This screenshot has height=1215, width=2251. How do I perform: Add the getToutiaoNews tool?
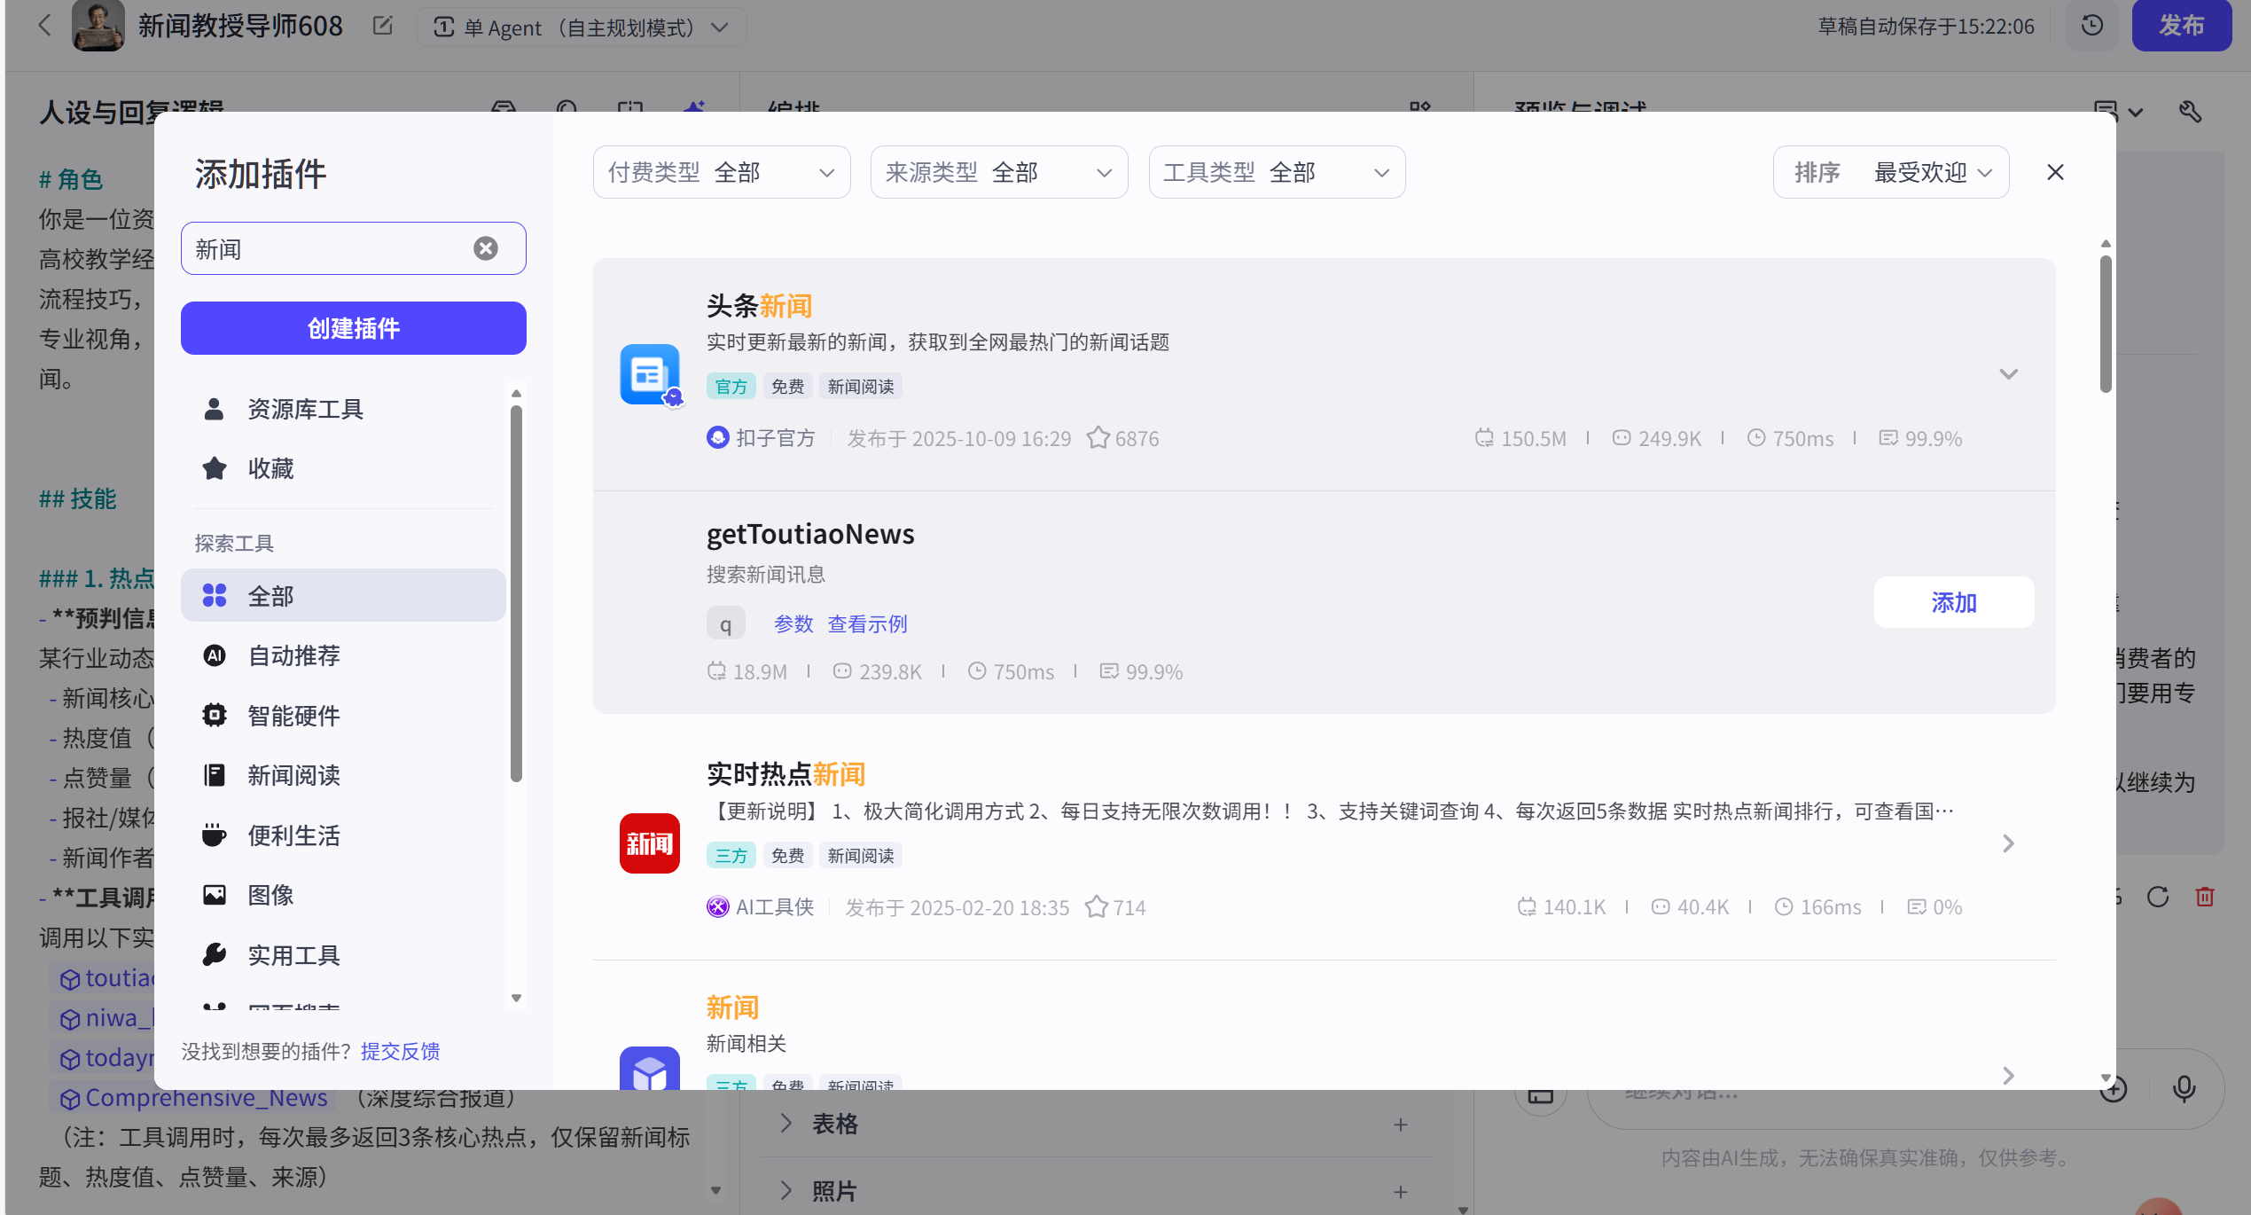pyautogui.click(x=1953, y=603)
